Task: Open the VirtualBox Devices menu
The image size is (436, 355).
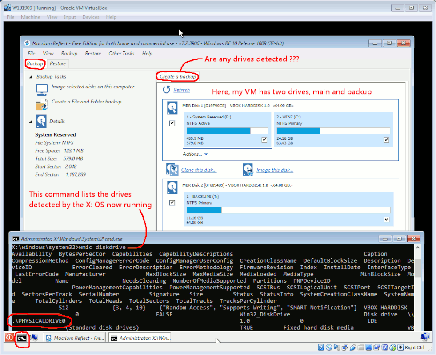Action: [91, 17]
